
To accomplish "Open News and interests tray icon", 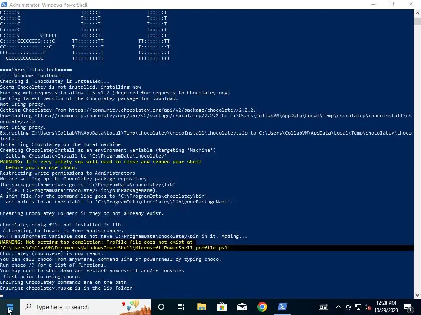I will (323, 307).
